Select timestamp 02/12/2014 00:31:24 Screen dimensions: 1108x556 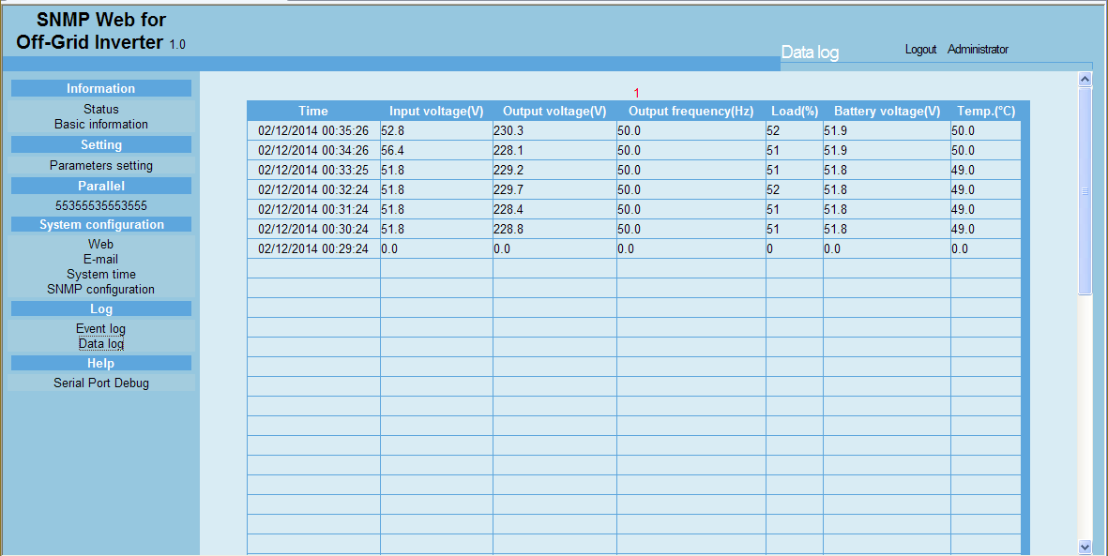(313, 210)
